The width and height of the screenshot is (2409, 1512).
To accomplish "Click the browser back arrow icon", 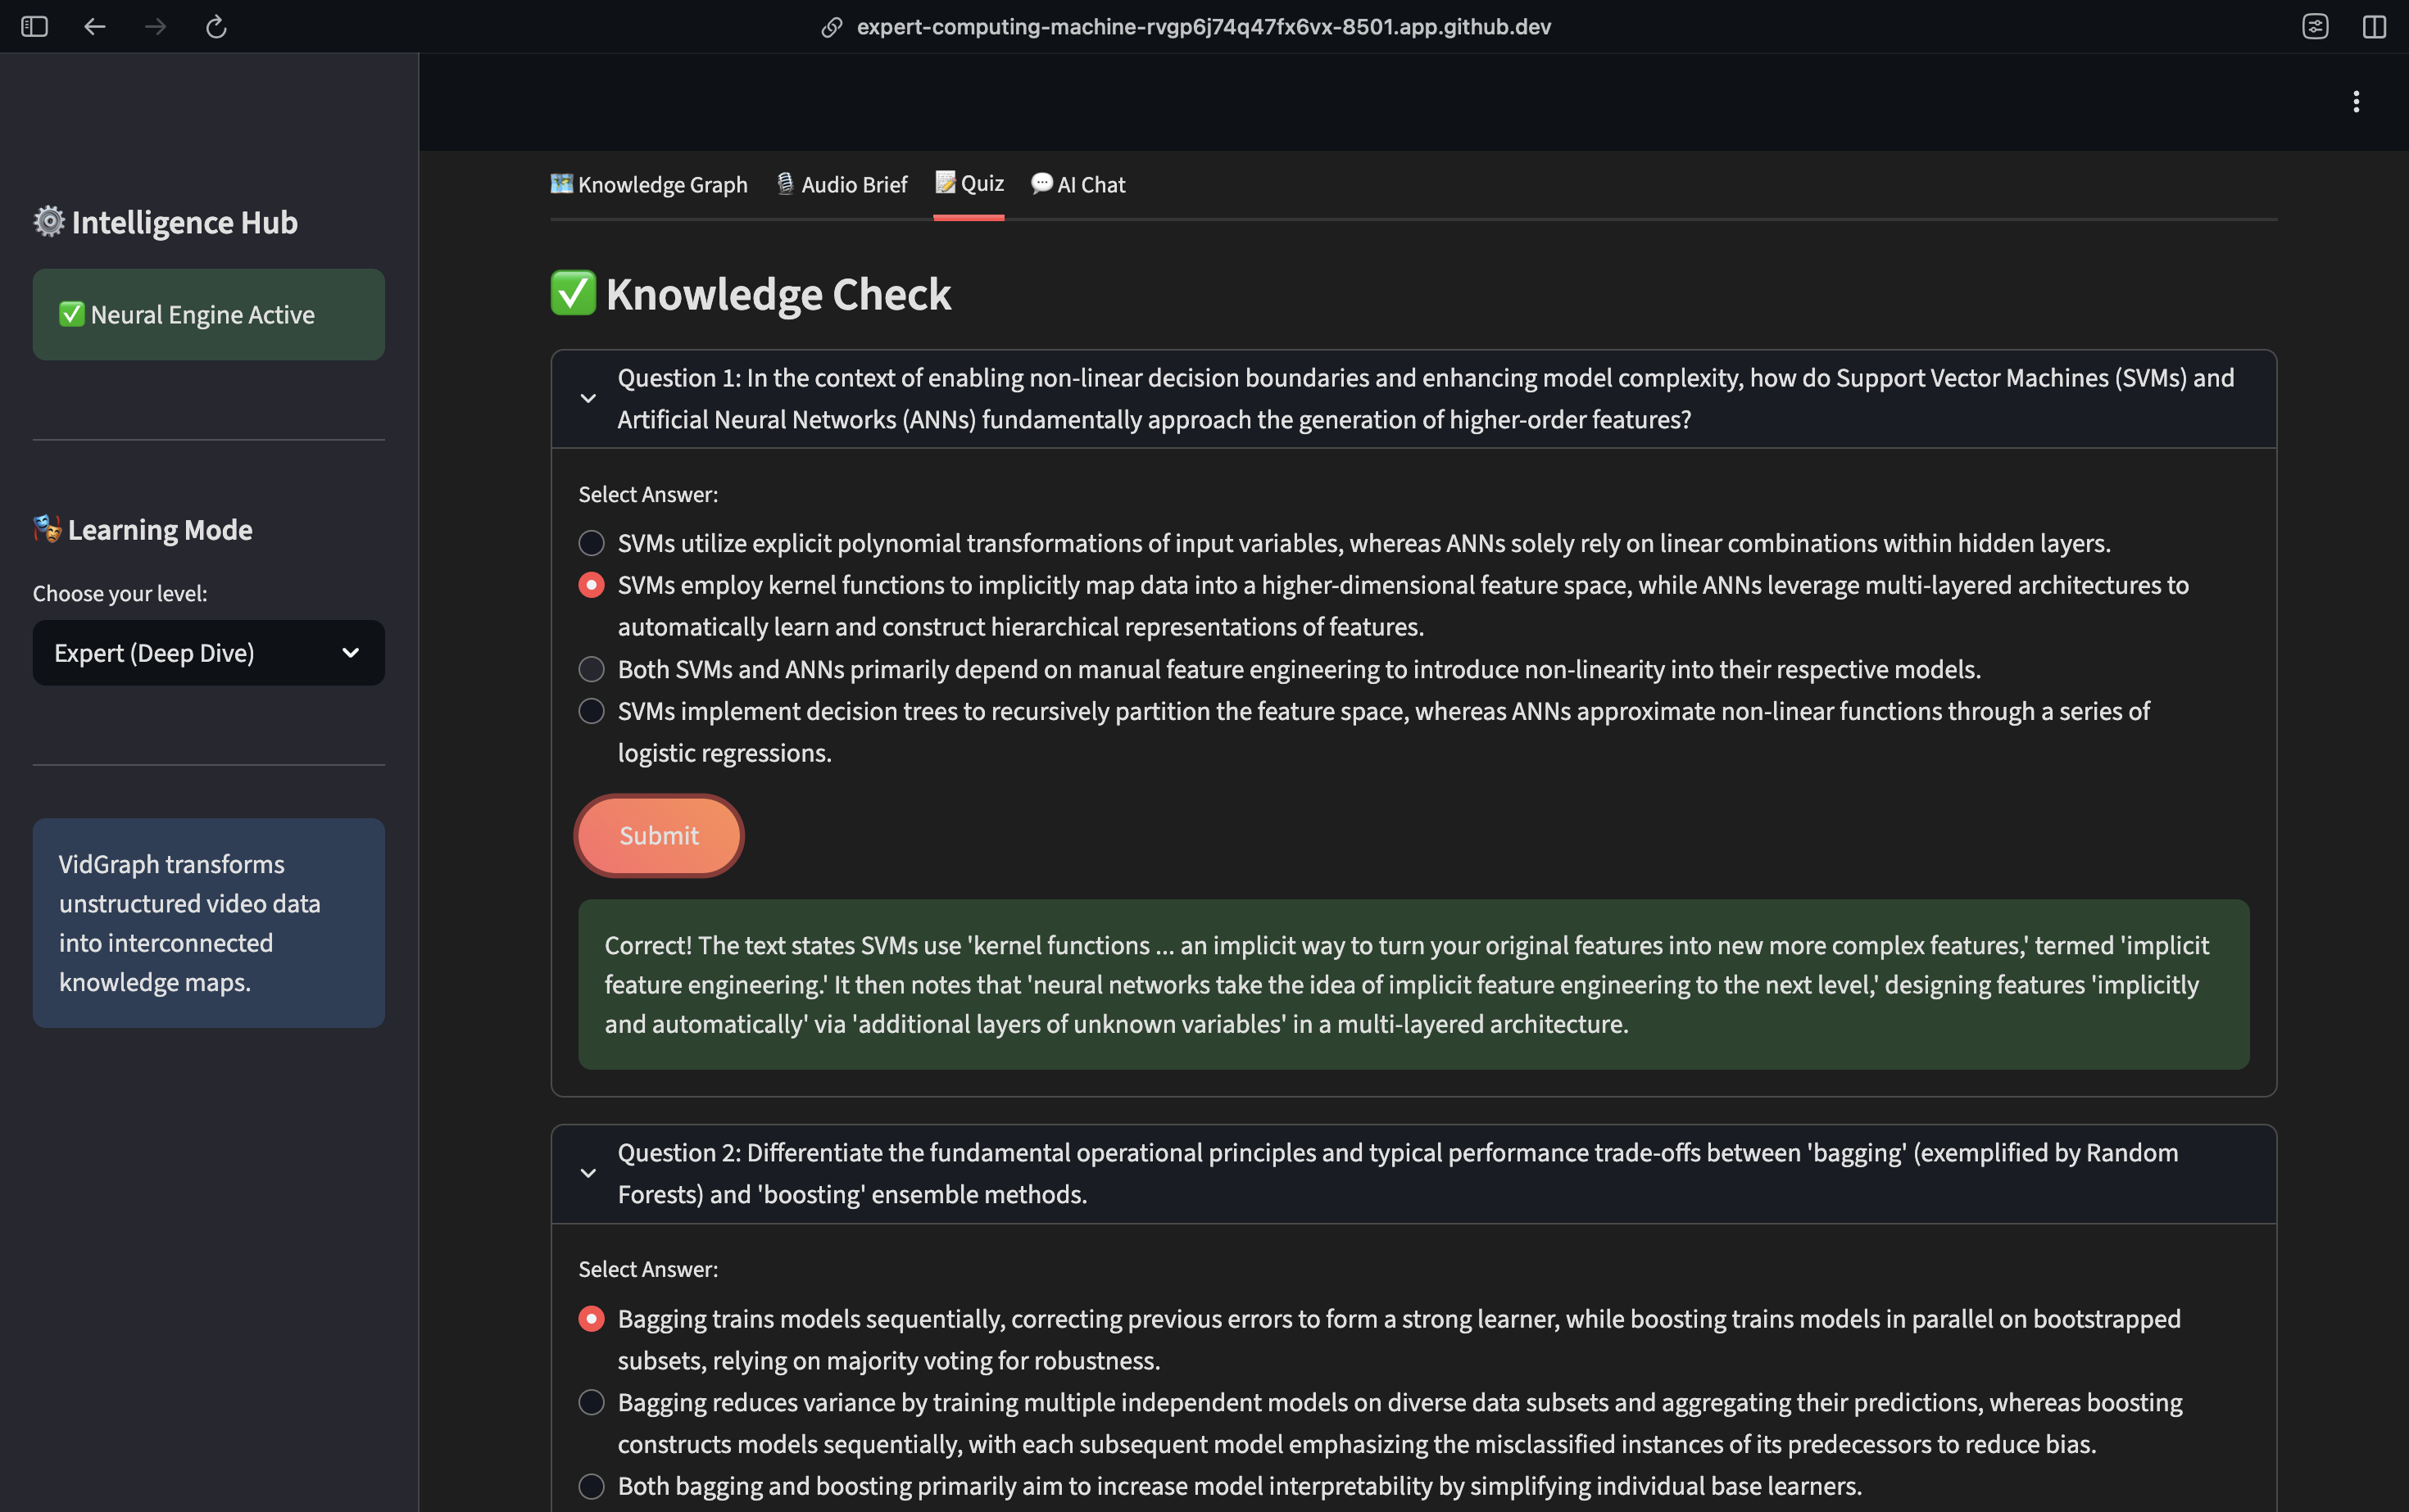I will (95, 27).
